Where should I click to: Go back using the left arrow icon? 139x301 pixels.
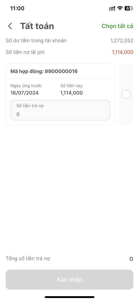tap(10, 26)
